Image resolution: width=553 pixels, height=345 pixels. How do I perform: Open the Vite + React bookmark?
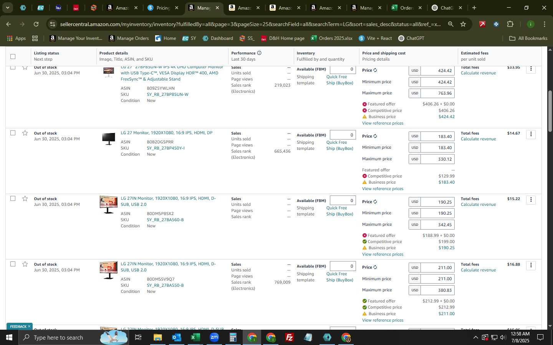coord(375,38)
